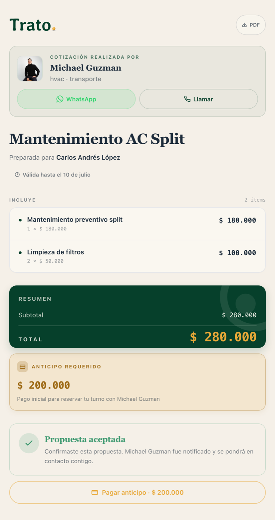Click the Propuesta aceptada heading

(x=85, y=439)
